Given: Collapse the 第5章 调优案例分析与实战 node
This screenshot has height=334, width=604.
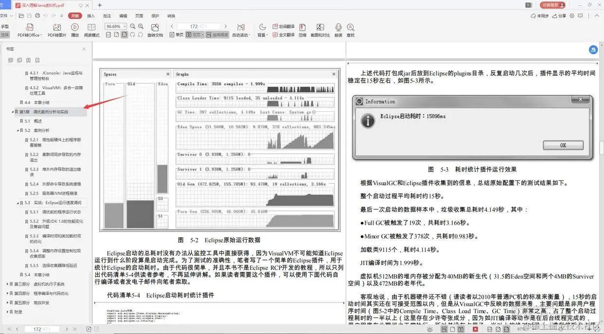Looking at the screenshot, I should tap(13, 112).
